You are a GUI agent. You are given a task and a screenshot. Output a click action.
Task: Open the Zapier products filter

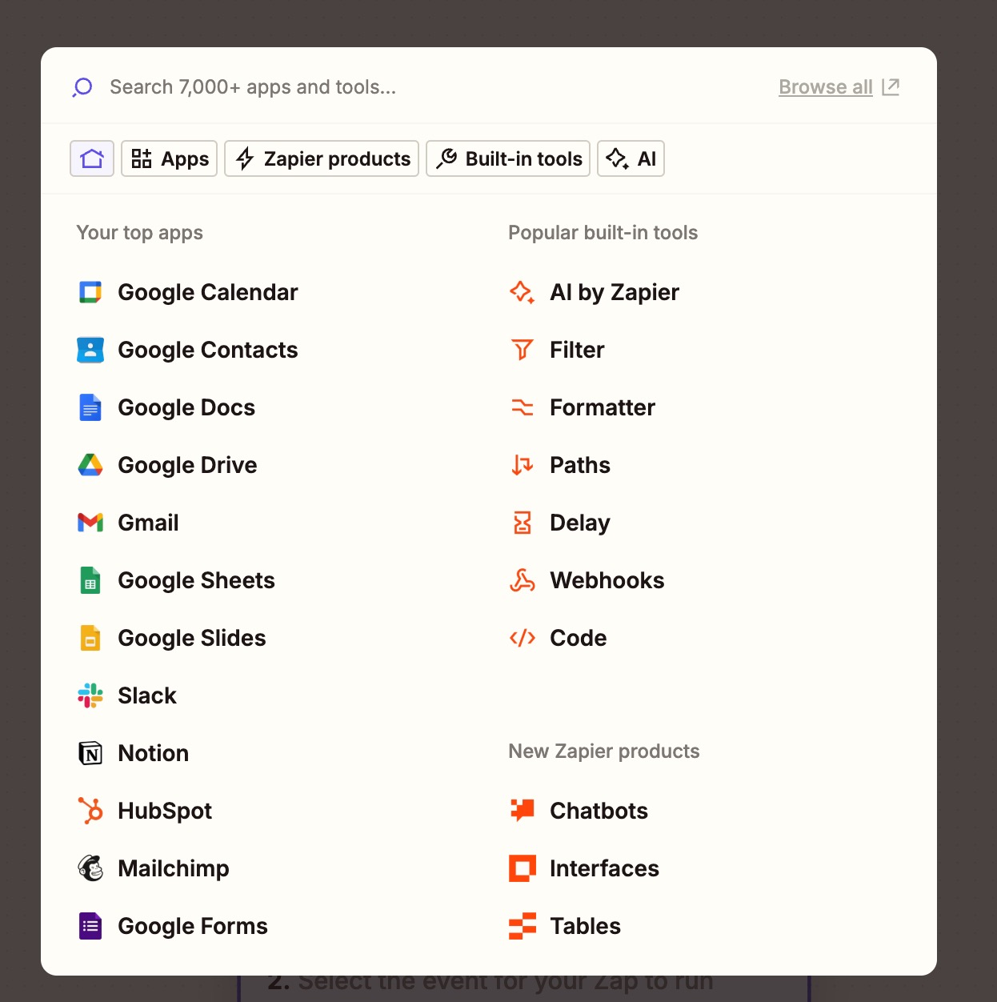(321, 158)
